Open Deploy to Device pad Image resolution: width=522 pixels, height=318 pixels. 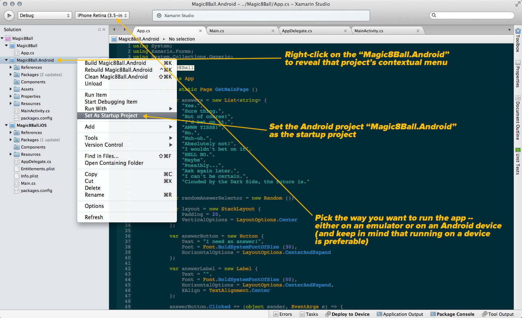coord(347,314)
